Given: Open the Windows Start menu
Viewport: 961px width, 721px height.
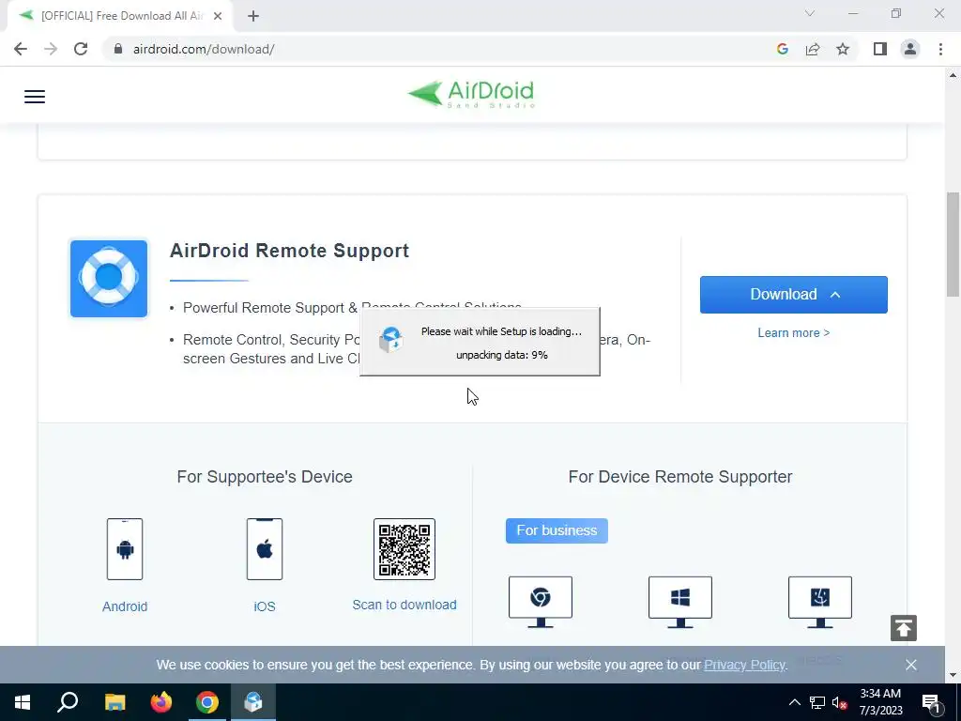Looking at the screenshot, I should click(23, 702).
